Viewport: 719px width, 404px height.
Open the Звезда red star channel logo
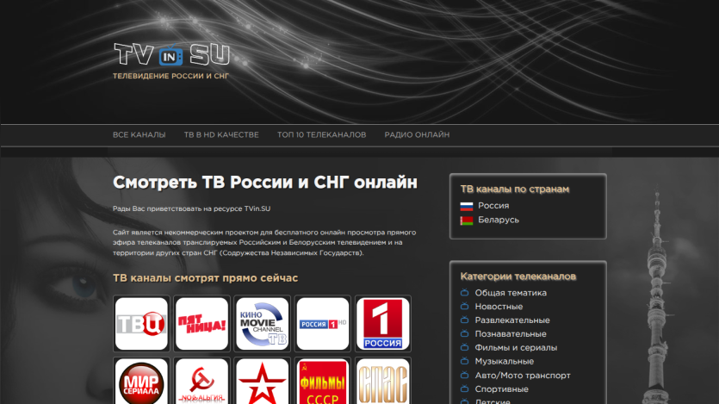[x=263, y=382]
